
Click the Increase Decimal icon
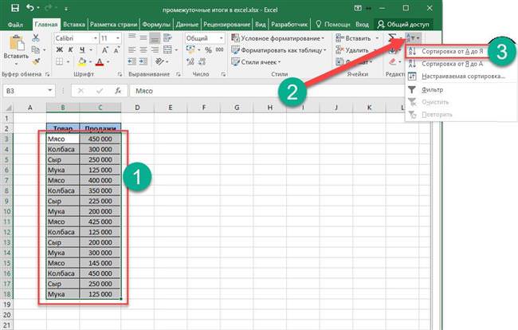(190, 61)
